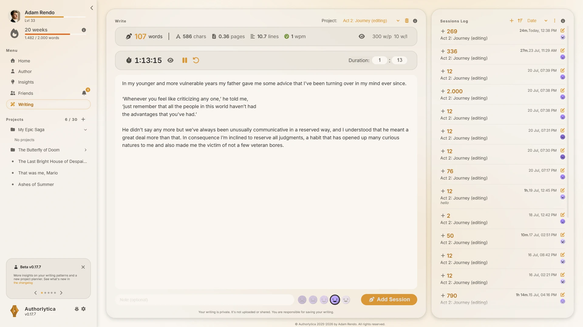
Task: Click the 107 words counter
Action: coord(144,36)
